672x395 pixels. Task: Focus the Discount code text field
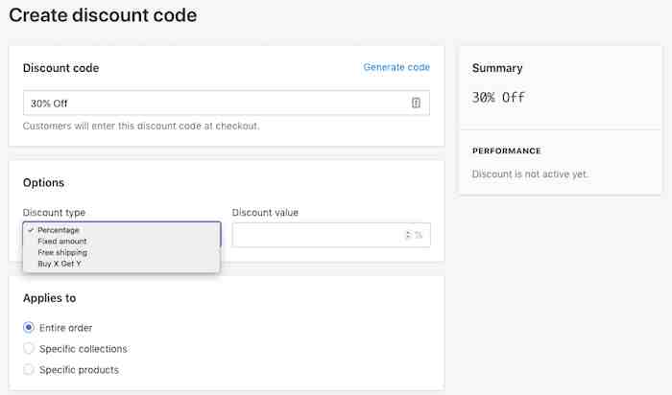[227, 103]
